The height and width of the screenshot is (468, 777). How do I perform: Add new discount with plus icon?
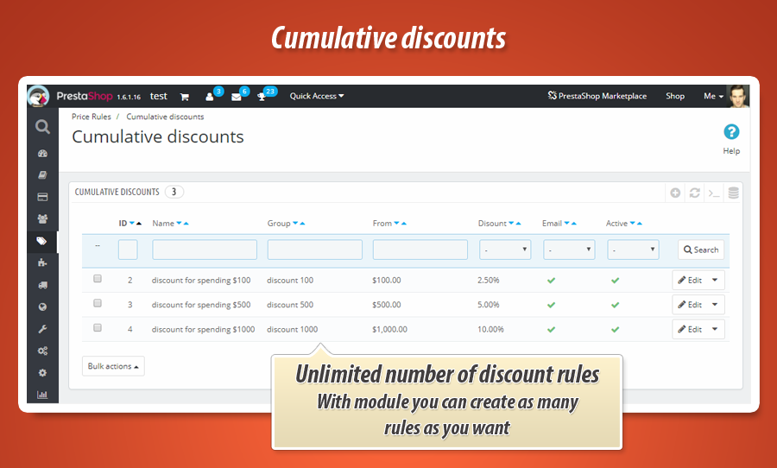coord(675,193)
